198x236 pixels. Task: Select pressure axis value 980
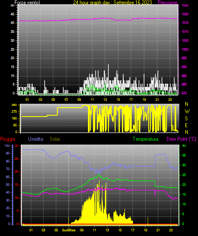[x=184, y=84]
